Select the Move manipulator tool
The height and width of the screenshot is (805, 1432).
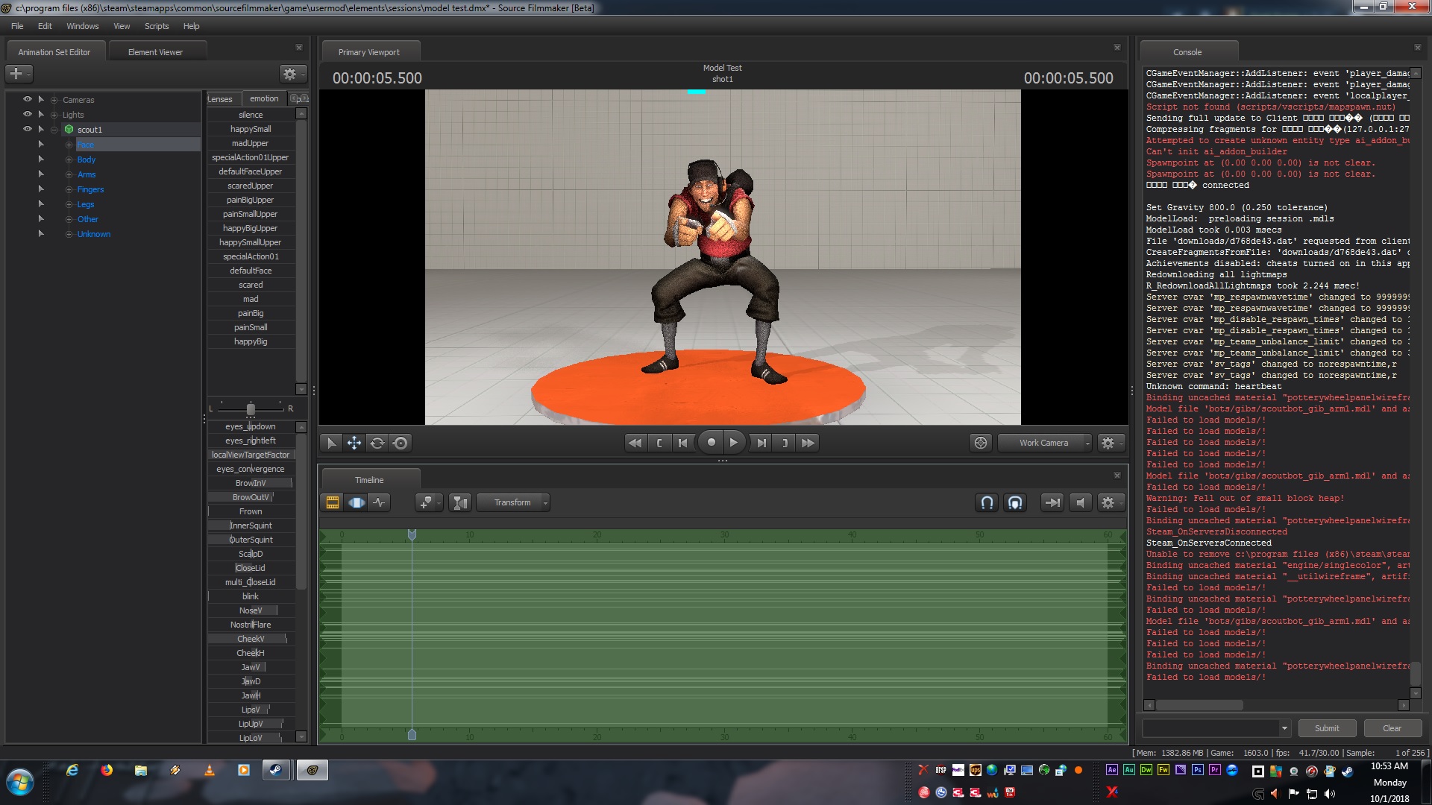354,443
